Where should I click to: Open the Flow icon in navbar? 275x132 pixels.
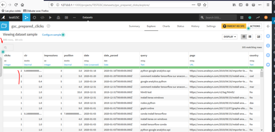click(x=26, y=17)
